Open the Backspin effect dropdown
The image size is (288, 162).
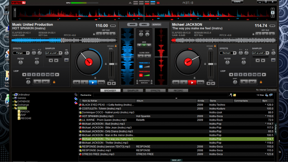[x=235, y=53]
